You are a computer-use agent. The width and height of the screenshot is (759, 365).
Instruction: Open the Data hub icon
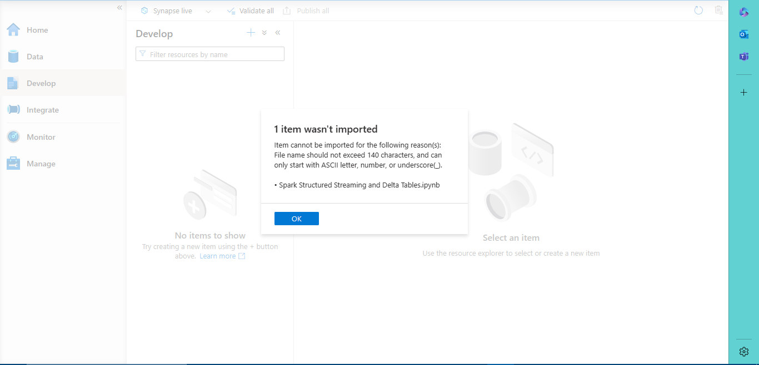pyautogui.click(x=13, y=57)
